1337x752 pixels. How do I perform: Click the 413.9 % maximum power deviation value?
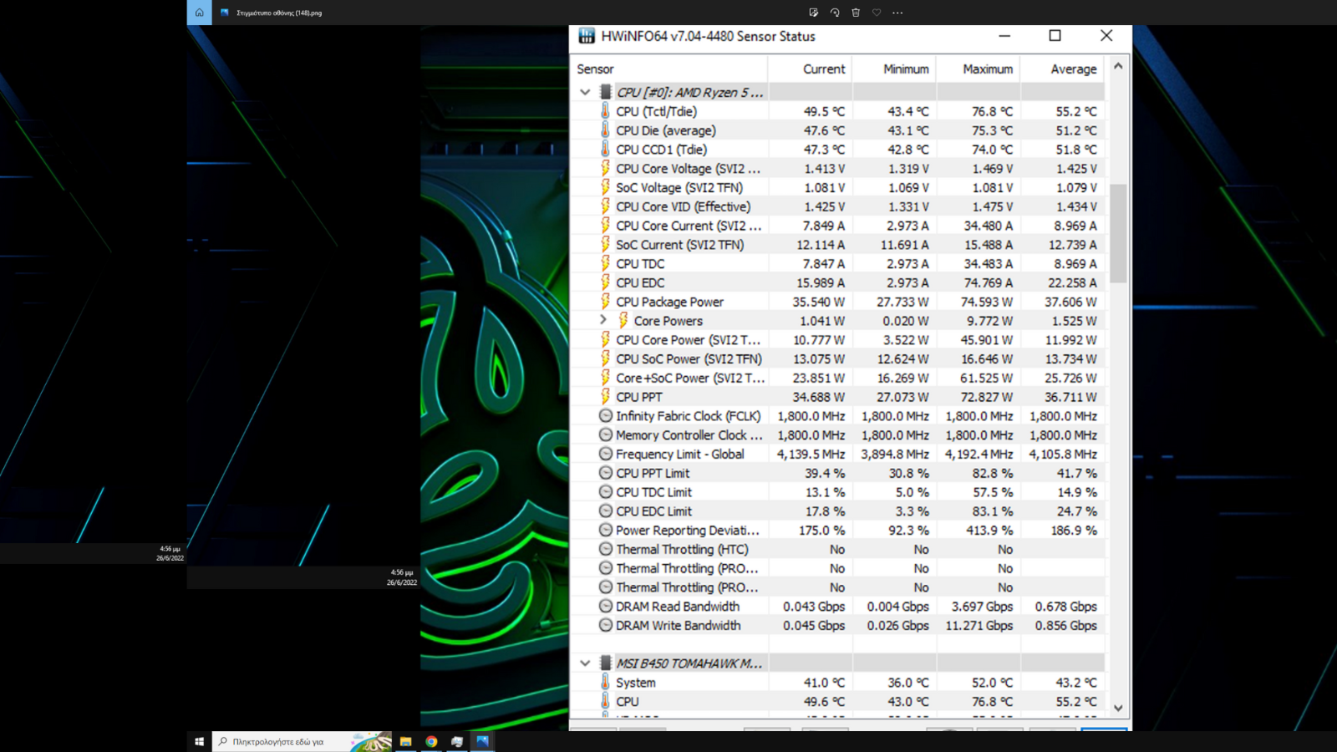[x=989, y=530]
